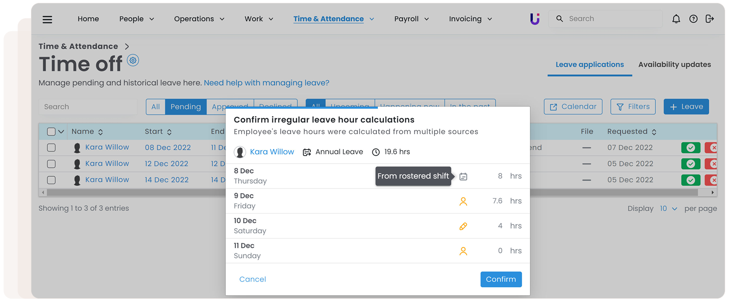The width and height of the screenshot is (729, 303).
Task: Open the Display entries per page dropdown
Action: tap(669, 209)
